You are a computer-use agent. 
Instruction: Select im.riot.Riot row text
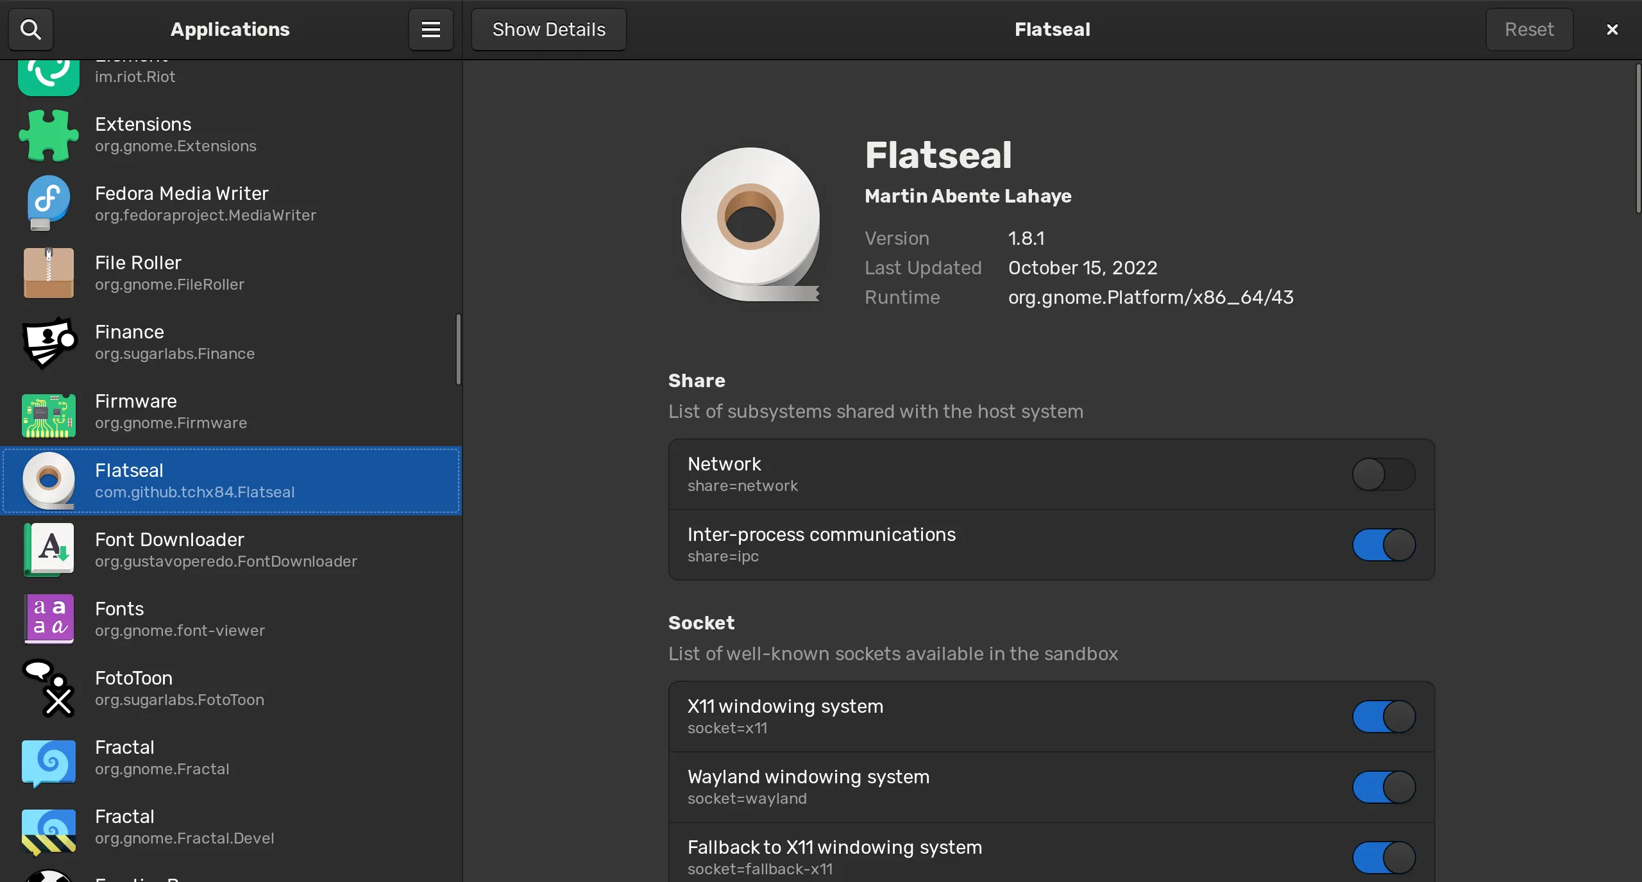(x=135, y=77)
